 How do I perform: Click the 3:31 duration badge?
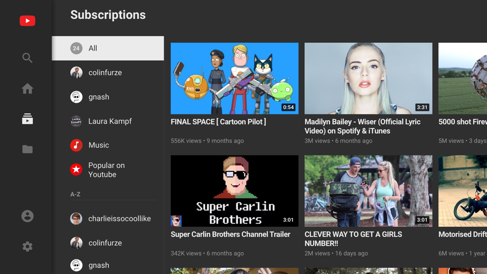[422, 108]
